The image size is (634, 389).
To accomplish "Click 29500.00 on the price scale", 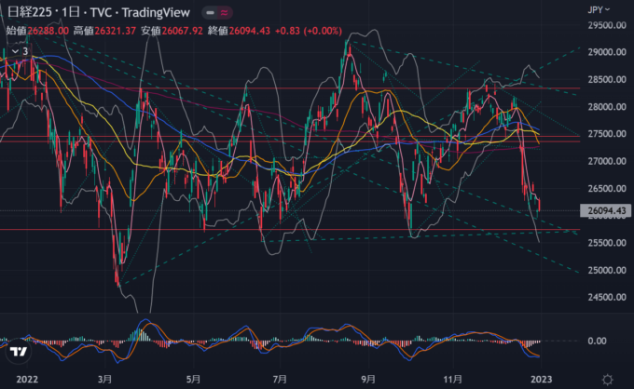I will 607,26.
